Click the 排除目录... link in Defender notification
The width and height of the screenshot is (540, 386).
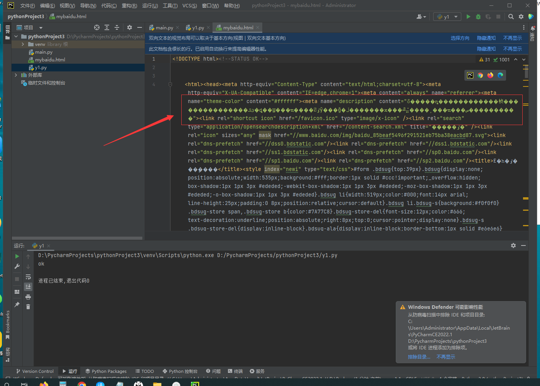[x=419, y=357]
